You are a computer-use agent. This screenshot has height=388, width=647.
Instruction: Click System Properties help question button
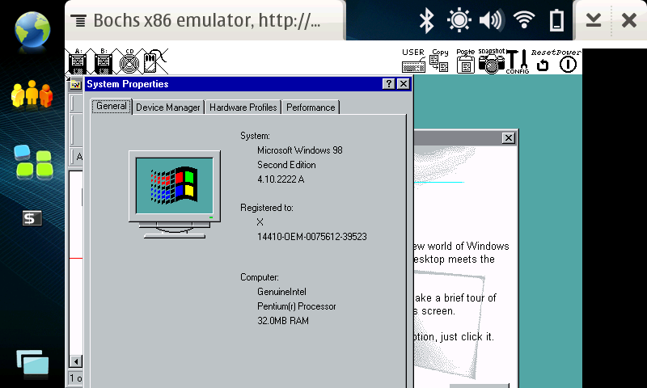click(x=389, y=84)
